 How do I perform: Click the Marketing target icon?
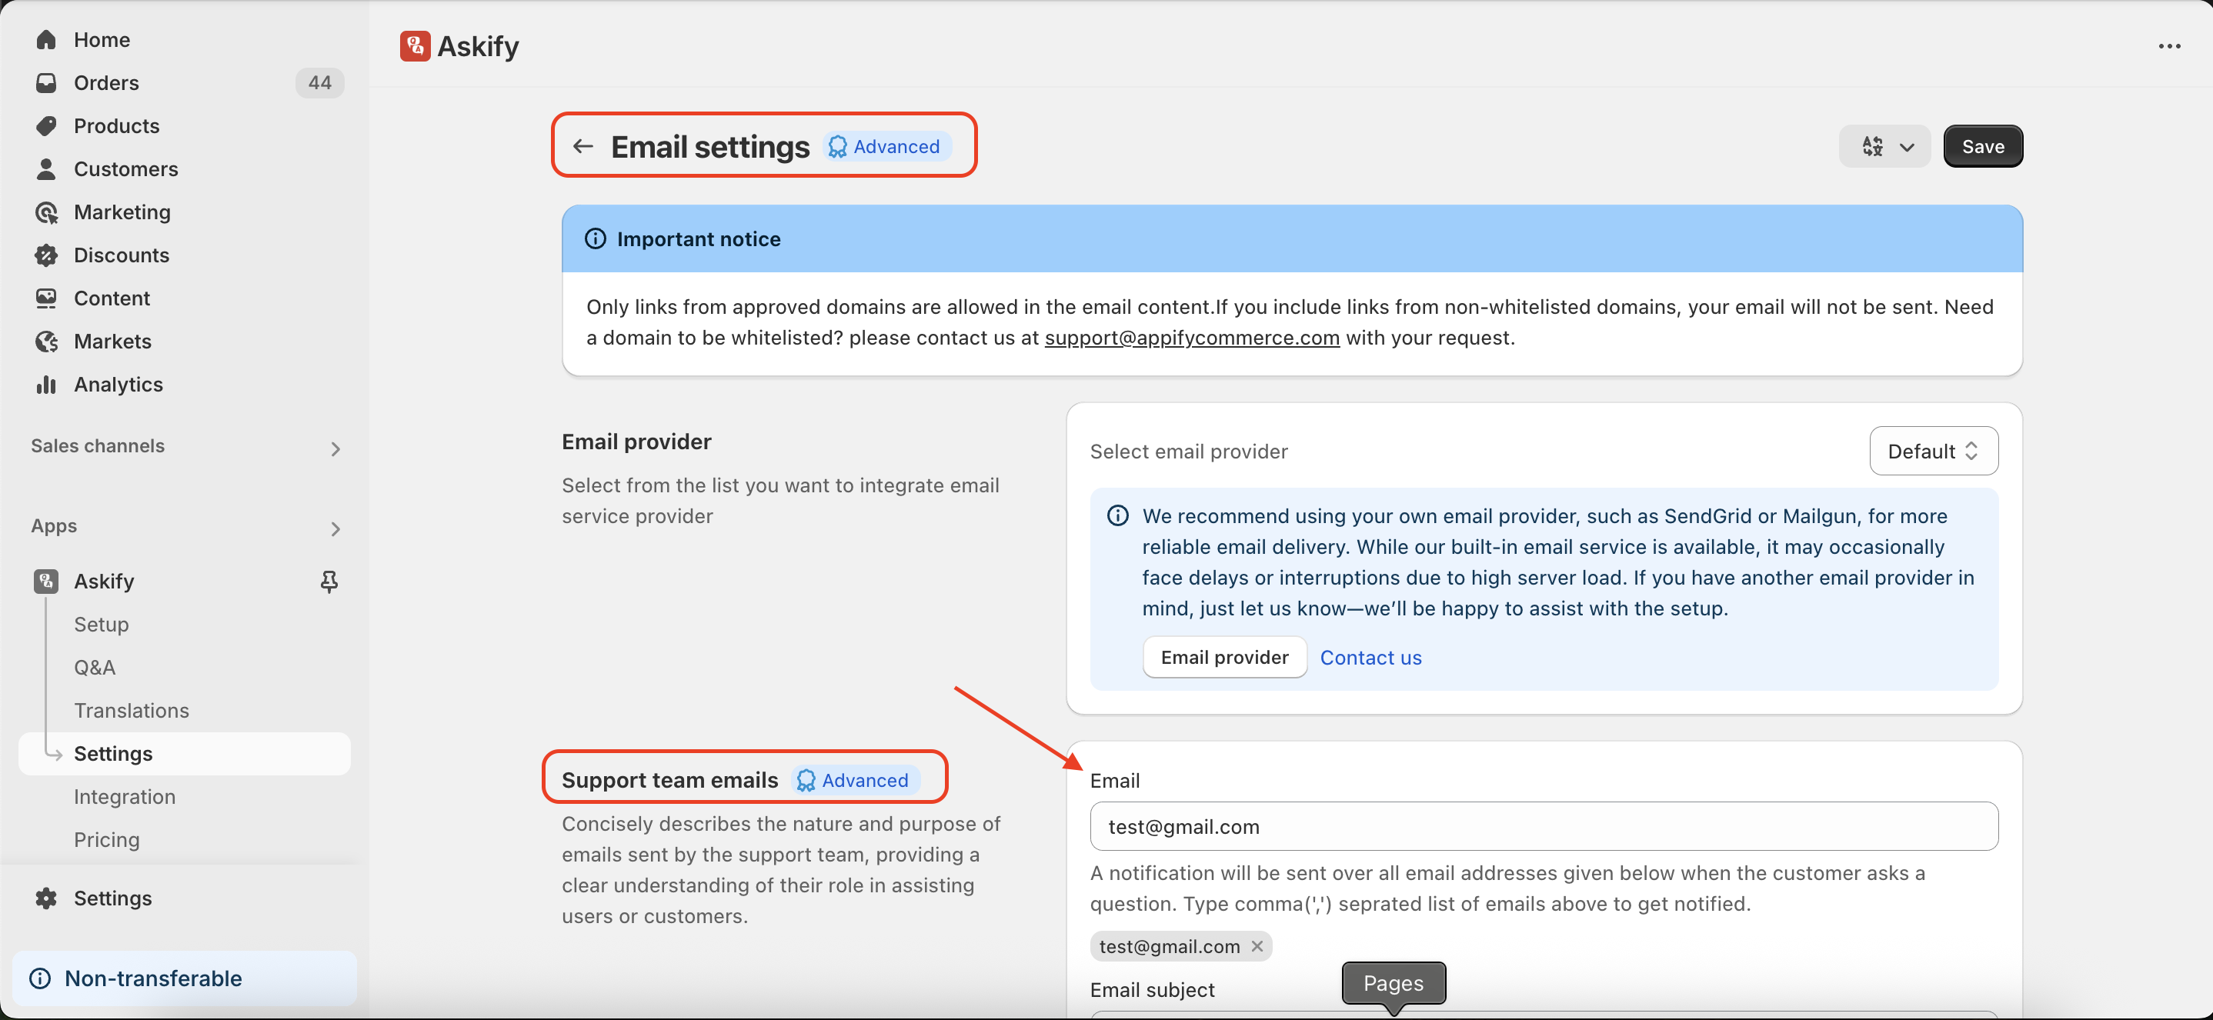pyautogui.click(x=46, y=212)
